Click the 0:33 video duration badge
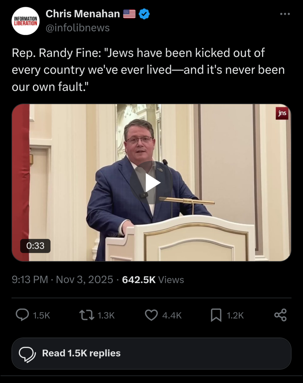Viewport: 303px width, 383px height. click(x=35, y=246)
